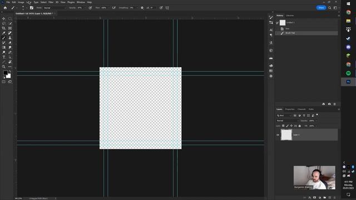Screen dimensions: 356x200
Task: Open the Filter menu
Action: pos(51,2)
